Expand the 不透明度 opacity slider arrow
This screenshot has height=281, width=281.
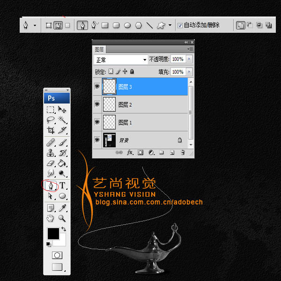189,59
